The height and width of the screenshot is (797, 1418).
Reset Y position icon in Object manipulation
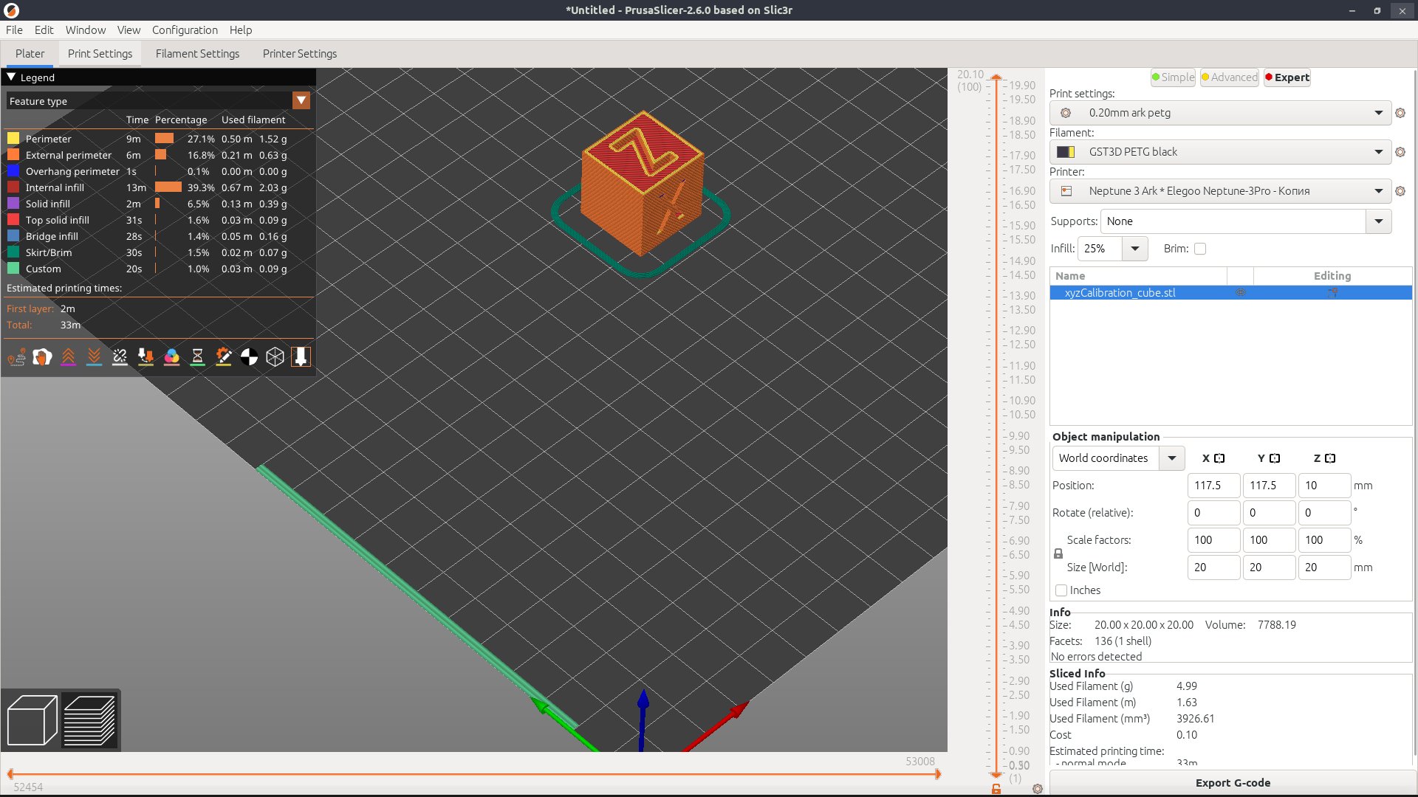coord(1275,458)
